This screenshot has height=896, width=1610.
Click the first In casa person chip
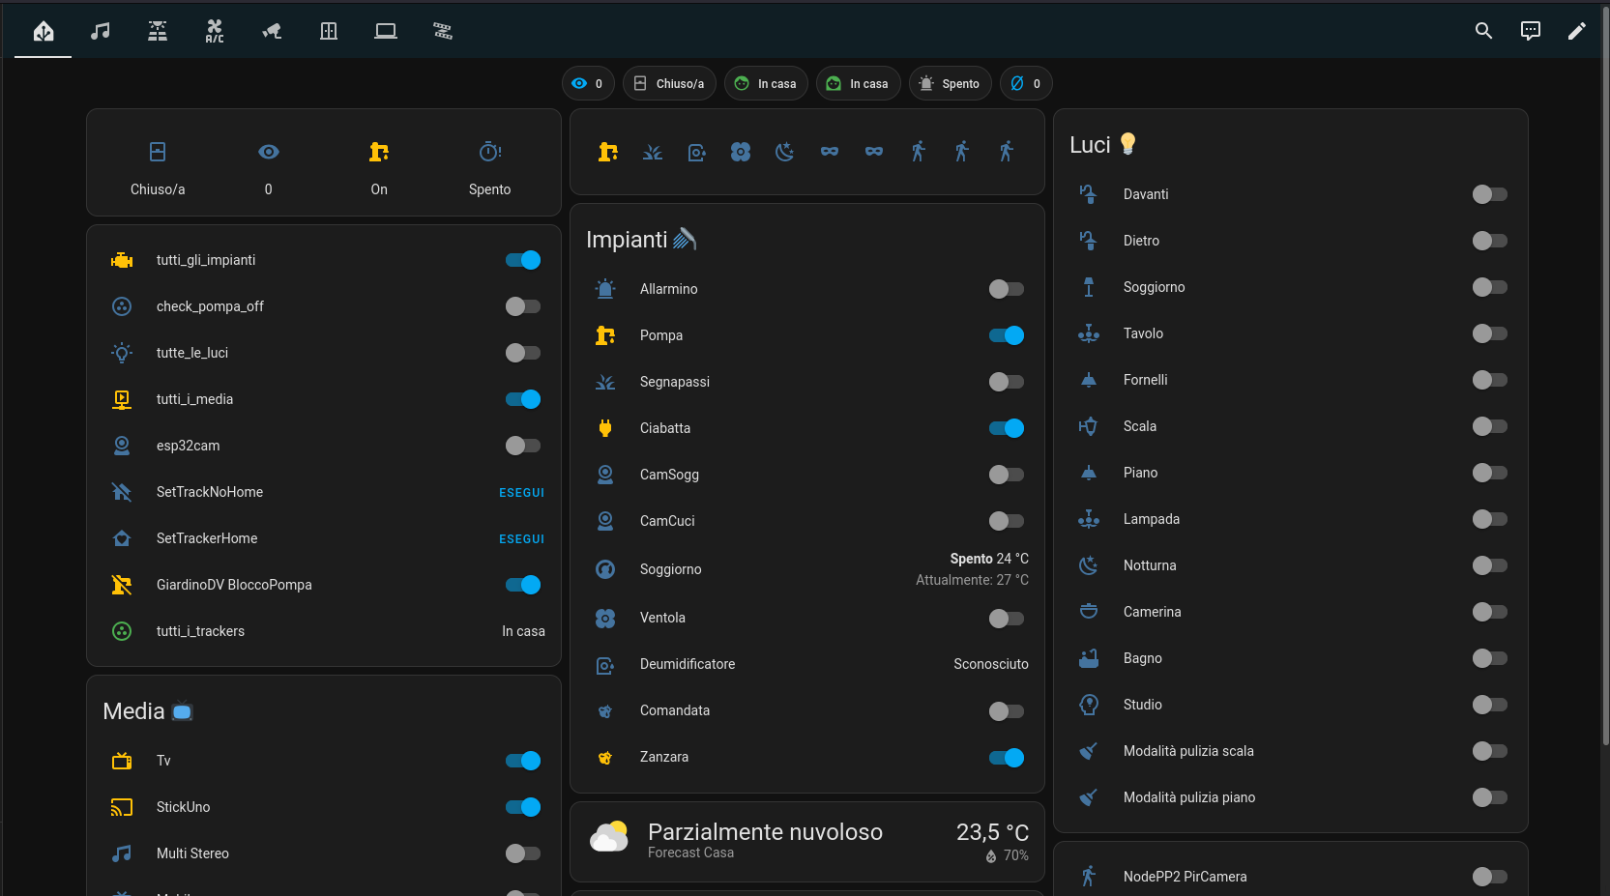(x=766, y=83)
